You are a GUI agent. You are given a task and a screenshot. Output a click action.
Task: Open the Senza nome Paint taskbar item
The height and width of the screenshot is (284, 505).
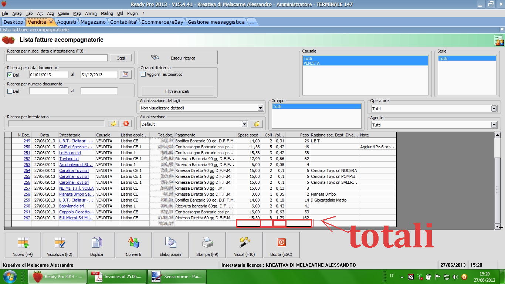pos(177,277)
